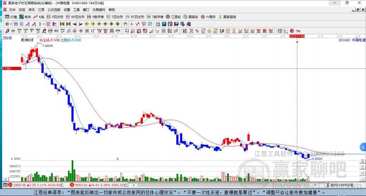366x196 pixels.
Task: Open the P四方形 tool
Action: coord(55,17)
